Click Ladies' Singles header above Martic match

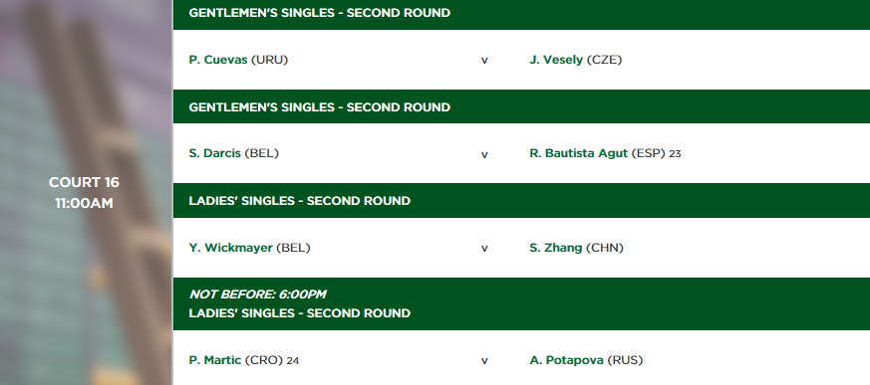click(x=300, y=313)
